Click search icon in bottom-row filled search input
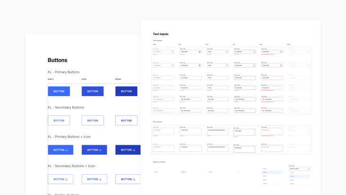The height and width of the screenshot is (195, 346). 236,110
